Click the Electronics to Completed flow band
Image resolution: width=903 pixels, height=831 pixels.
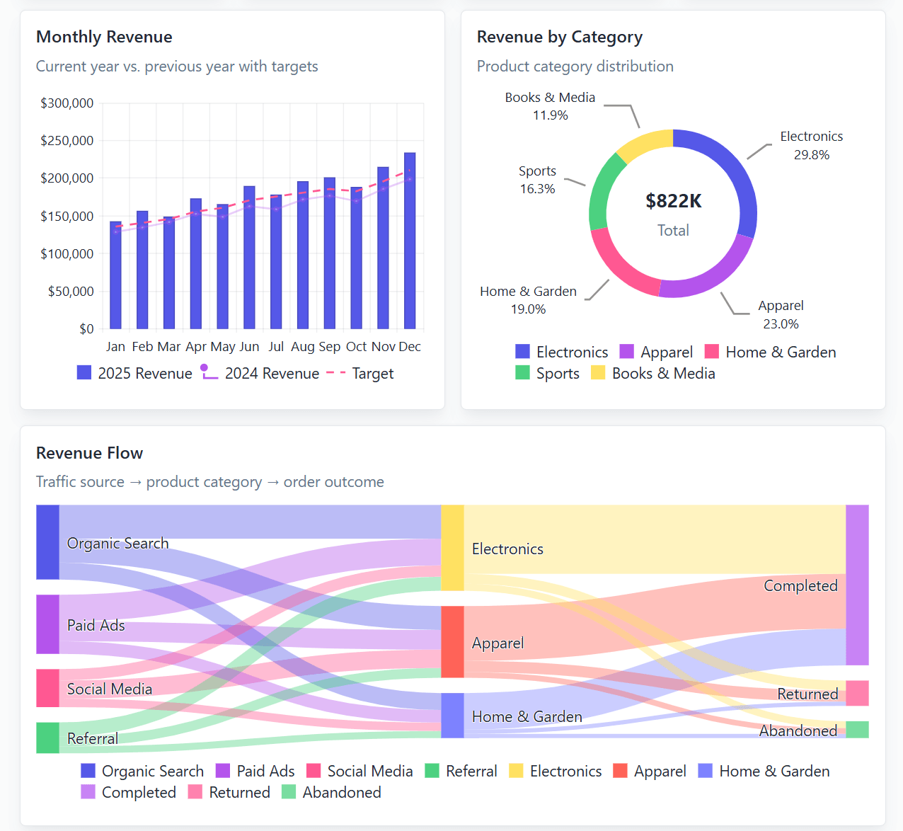click(655, 539)
